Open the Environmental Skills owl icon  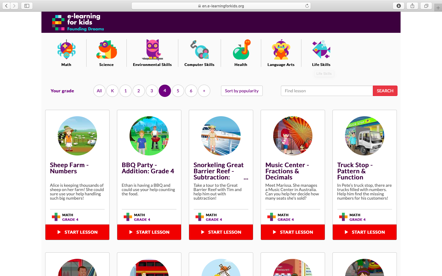coord(152,50)
